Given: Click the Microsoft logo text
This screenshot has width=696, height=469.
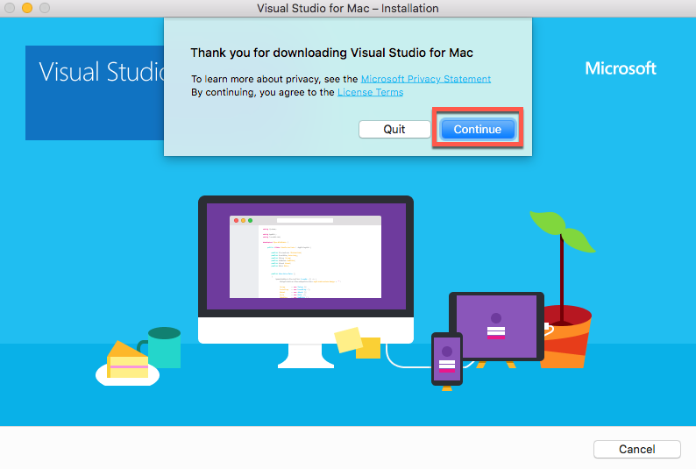Looking at the screenshot, I should click(621, 68).
